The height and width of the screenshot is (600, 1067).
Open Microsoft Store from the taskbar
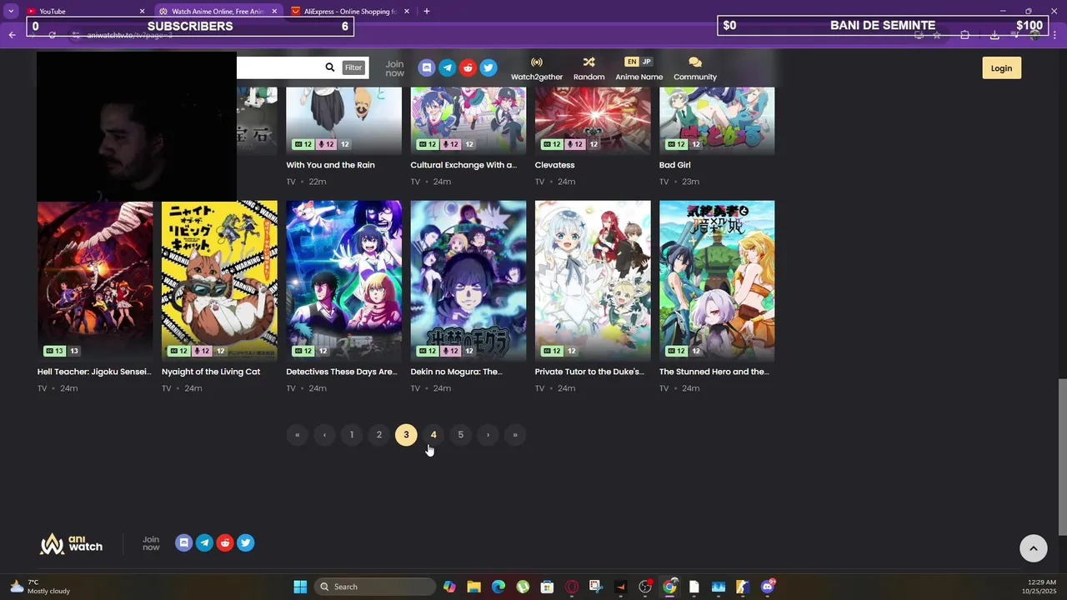(x=547, y=587)
